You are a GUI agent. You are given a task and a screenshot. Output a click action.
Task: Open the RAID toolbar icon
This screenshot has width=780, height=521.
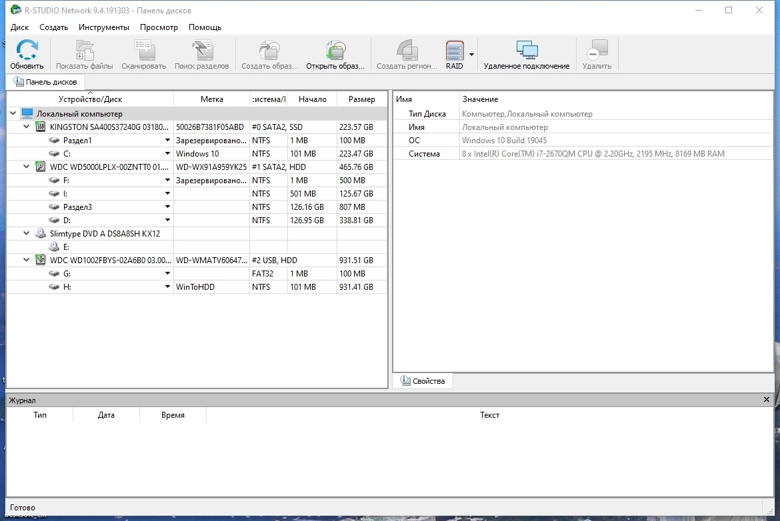click(x=454, y=50)
